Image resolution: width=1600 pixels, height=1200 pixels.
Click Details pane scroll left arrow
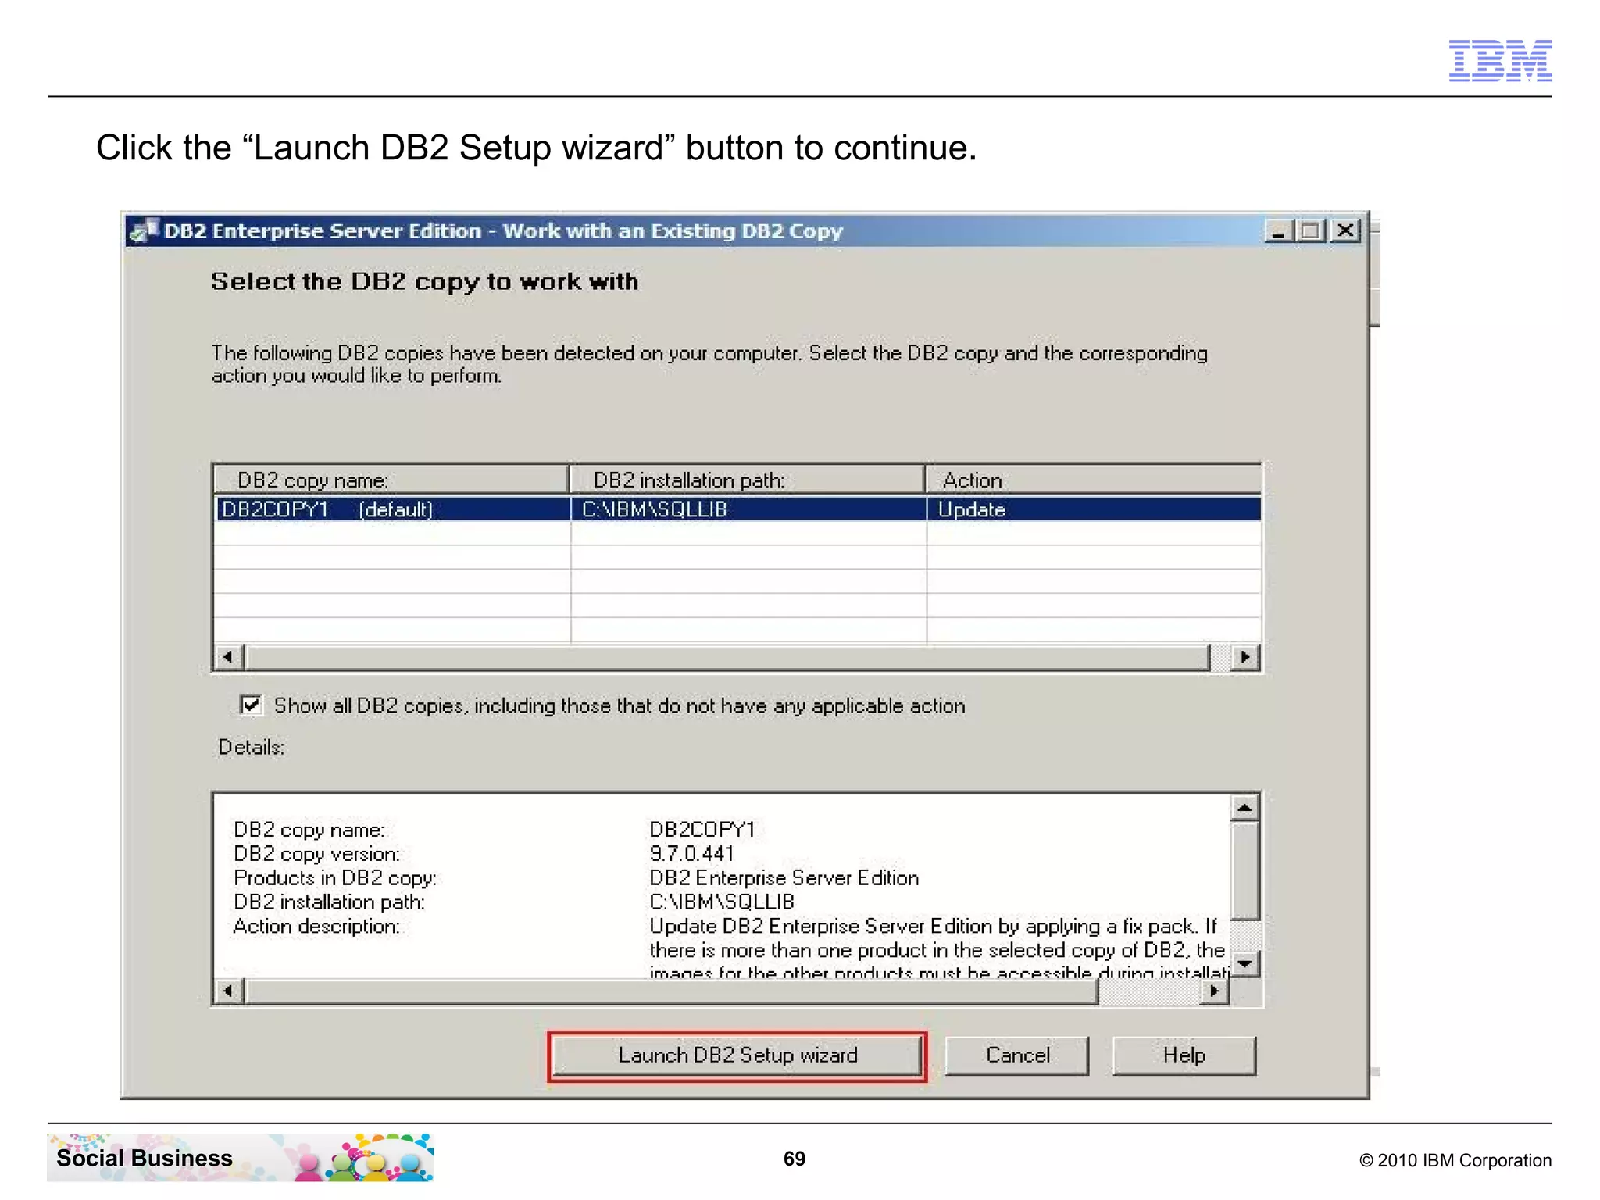click(x=228, y=991)
